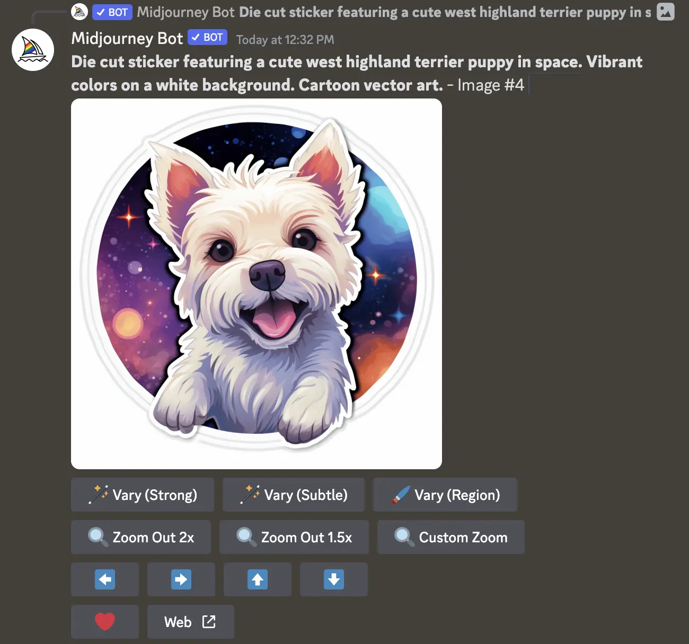Click the image attachment icon in reply preview
Image resolution: width=689 pixels, height=644 pixels.
tap(665, 12)
